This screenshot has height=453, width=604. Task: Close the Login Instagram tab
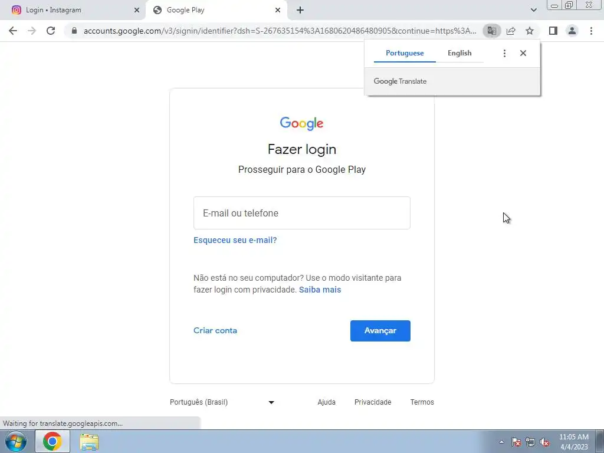(137, 11)
